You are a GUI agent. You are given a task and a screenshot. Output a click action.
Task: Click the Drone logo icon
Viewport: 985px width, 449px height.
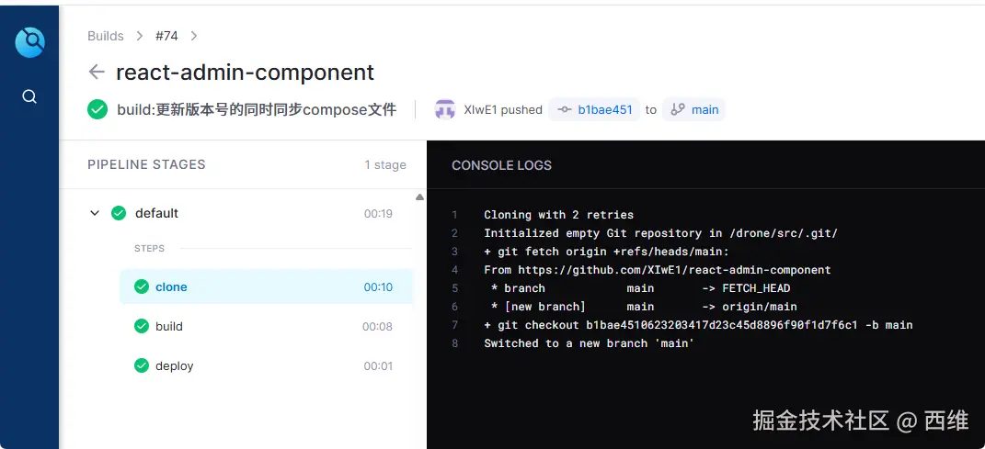tap(29, 41)
